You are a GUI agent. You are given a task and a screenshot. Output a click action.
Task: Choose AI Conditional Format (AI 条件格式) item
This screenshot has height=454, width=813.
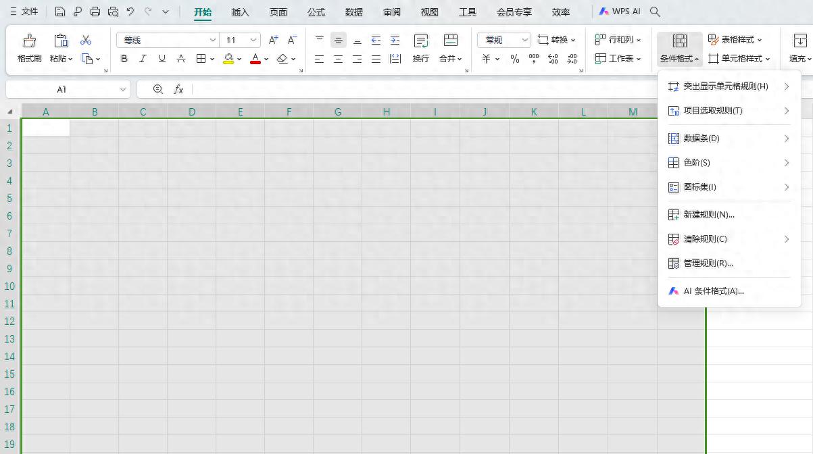click(x=729, y=291)
